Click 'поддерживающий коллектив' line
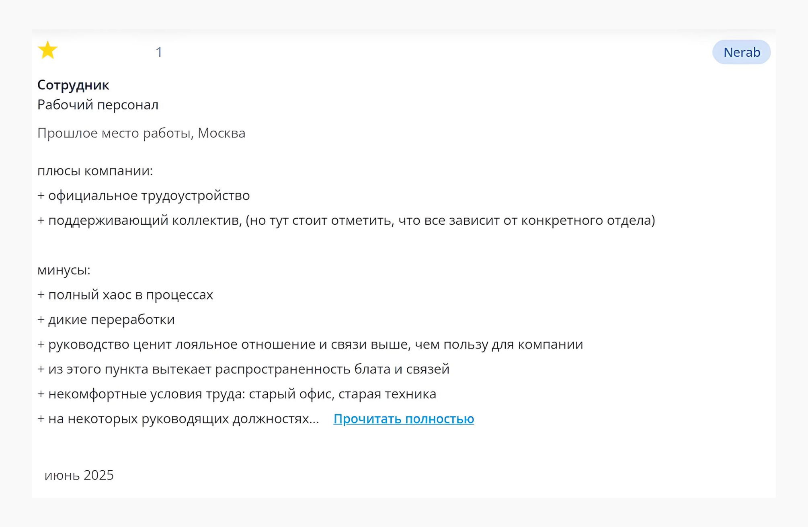 346,220
